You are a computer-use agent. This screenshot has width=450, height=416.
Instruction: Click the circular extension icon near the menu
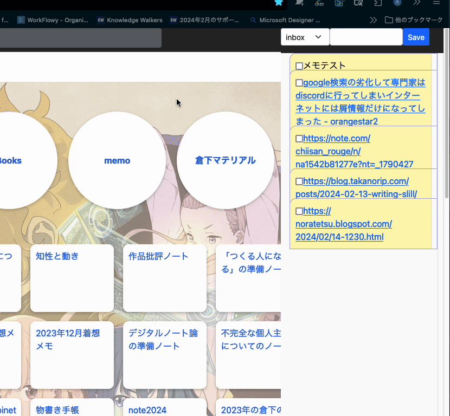(397, 4)
